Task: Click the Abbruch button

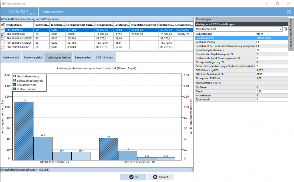Action: (160, 177)
